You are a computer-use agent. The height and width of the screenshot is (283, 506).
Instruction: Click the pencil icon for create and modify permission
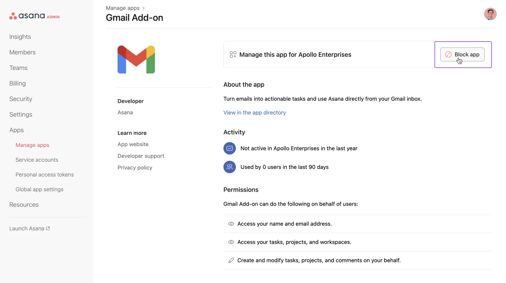point(231,260)
